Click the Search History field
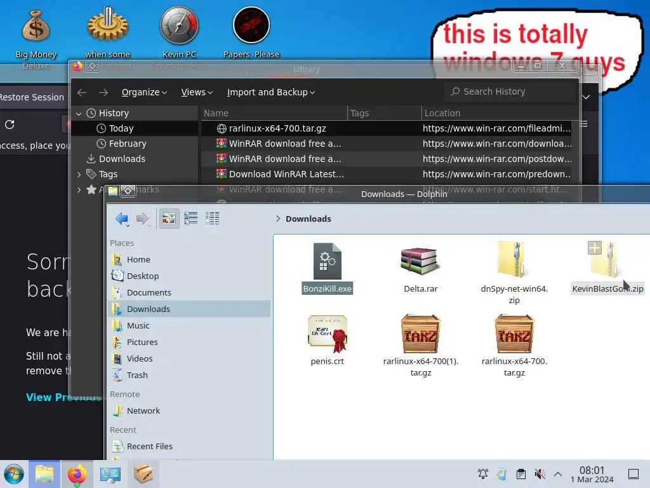 510,91
